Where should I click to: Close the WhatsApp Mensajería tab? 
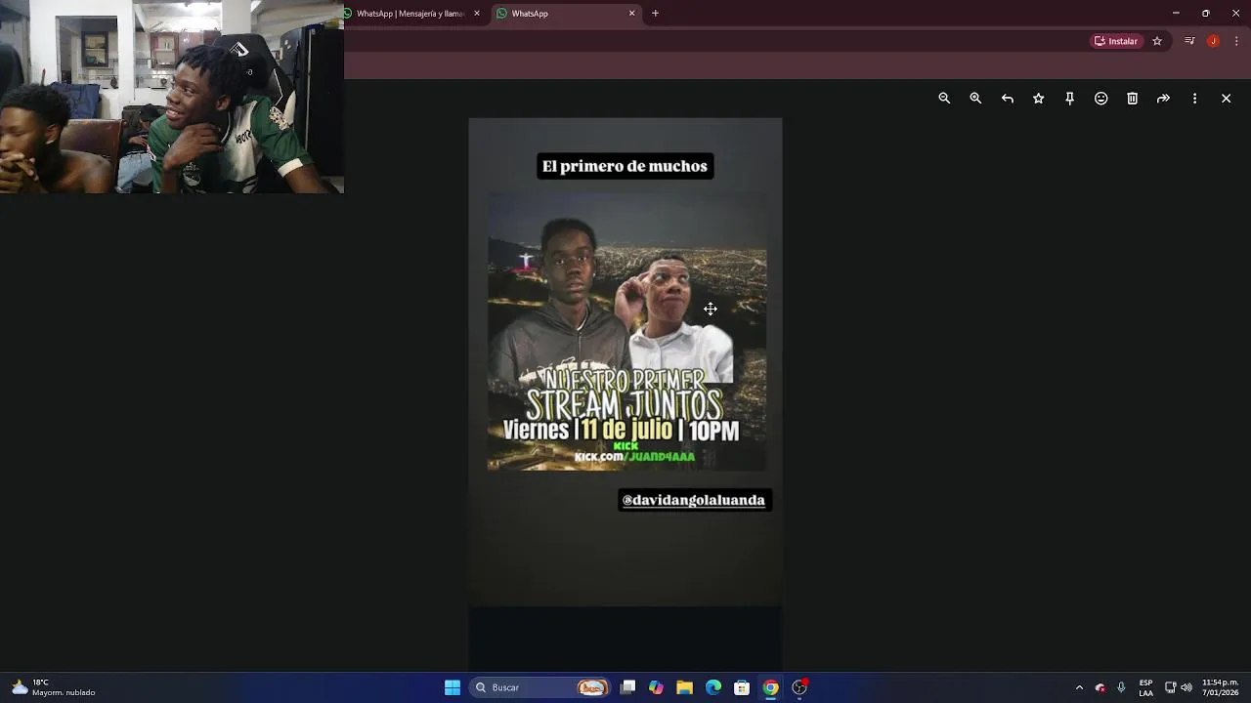(477, 14)
